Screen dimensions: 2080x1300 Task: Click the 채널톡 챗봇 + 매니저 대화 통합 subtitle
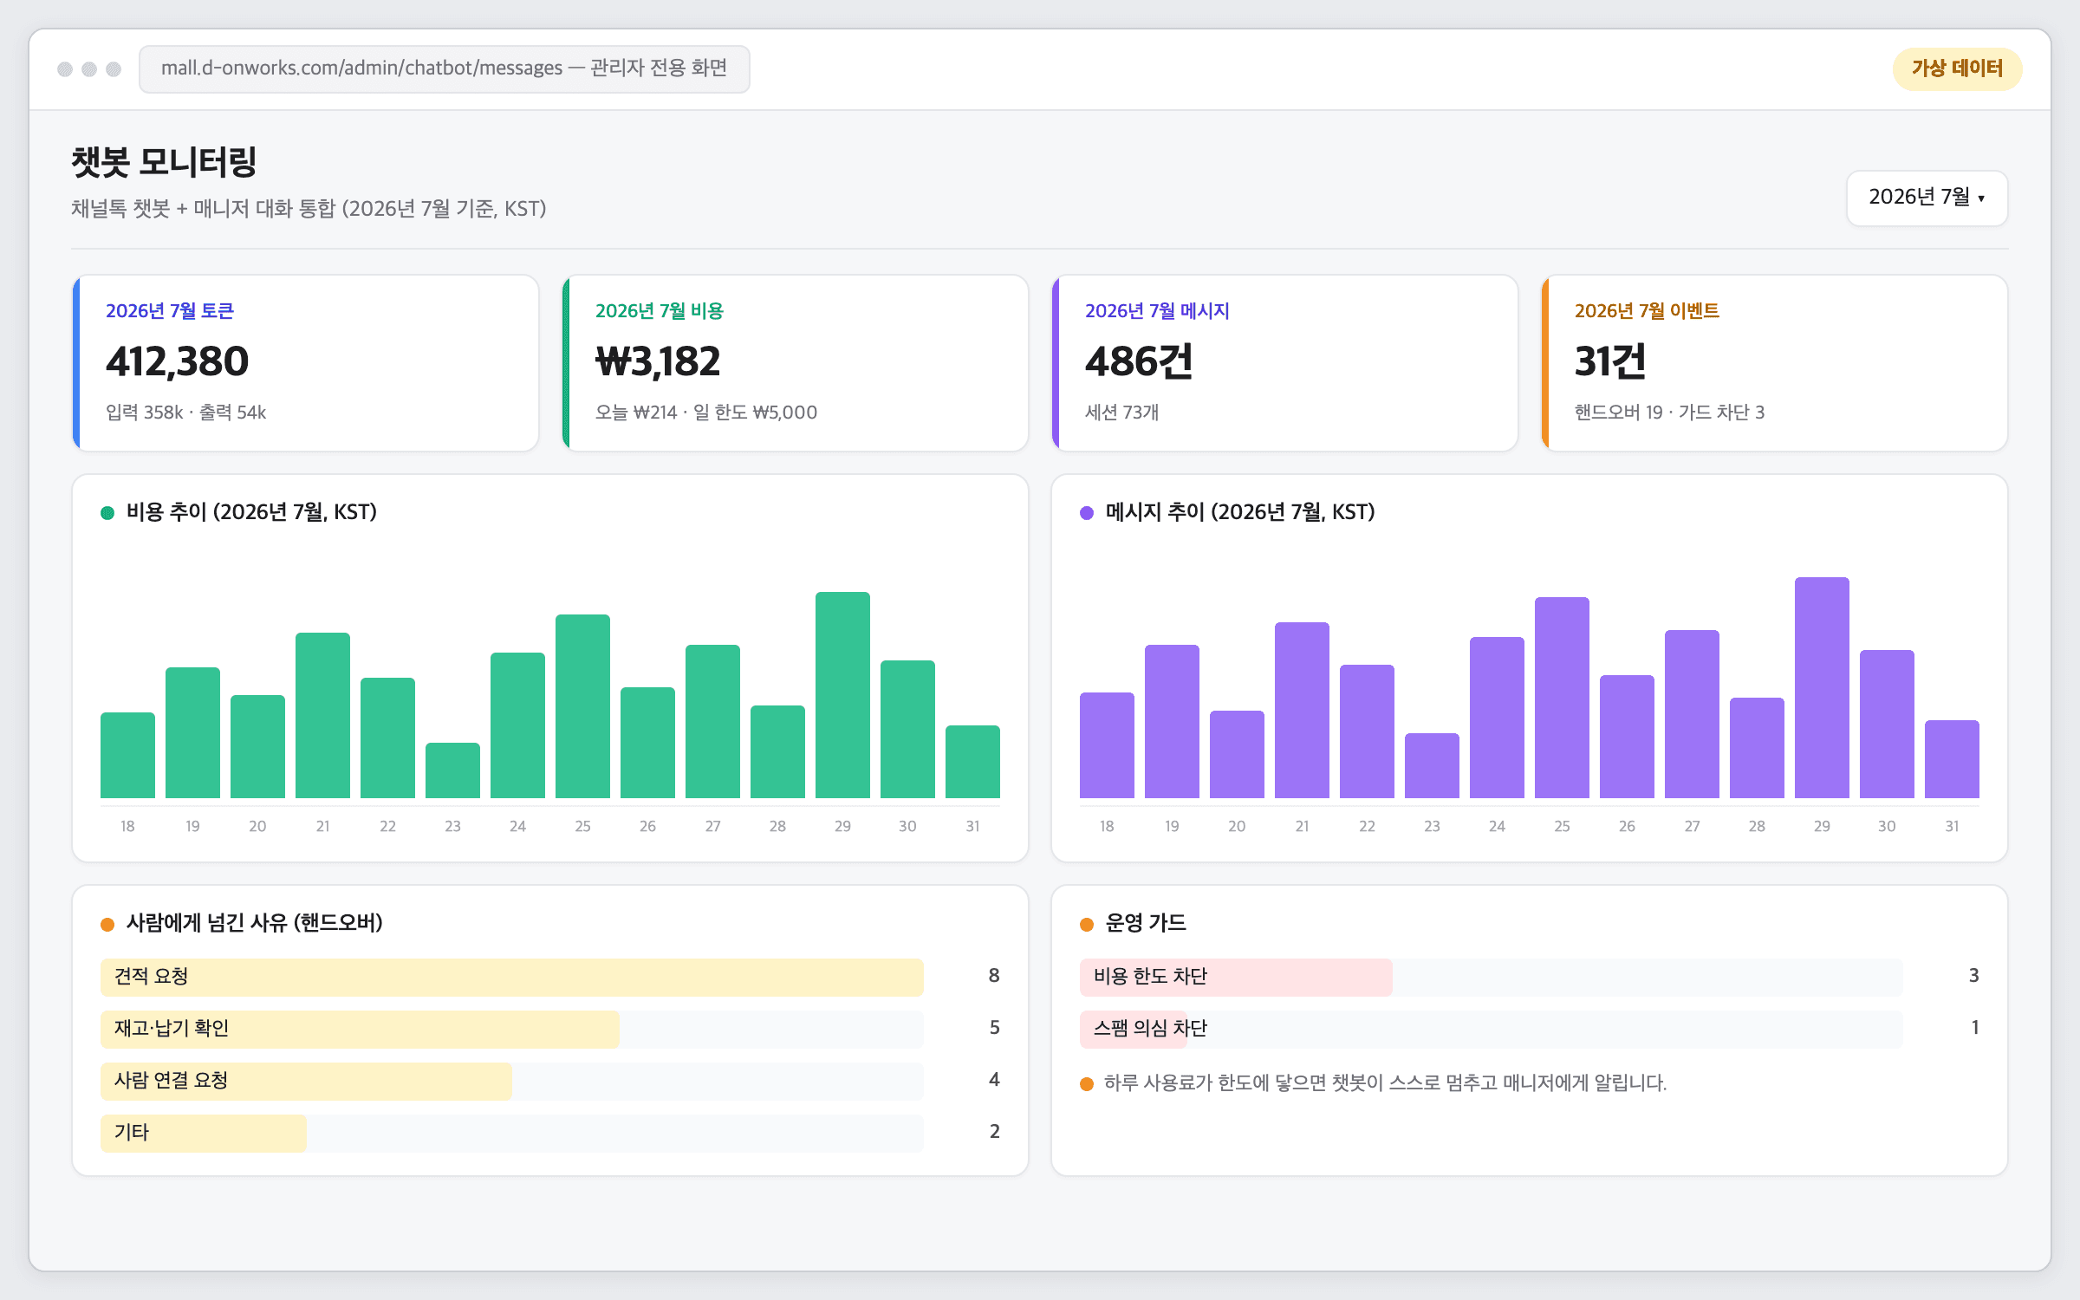pyautogui.click(x=309, y=209)
